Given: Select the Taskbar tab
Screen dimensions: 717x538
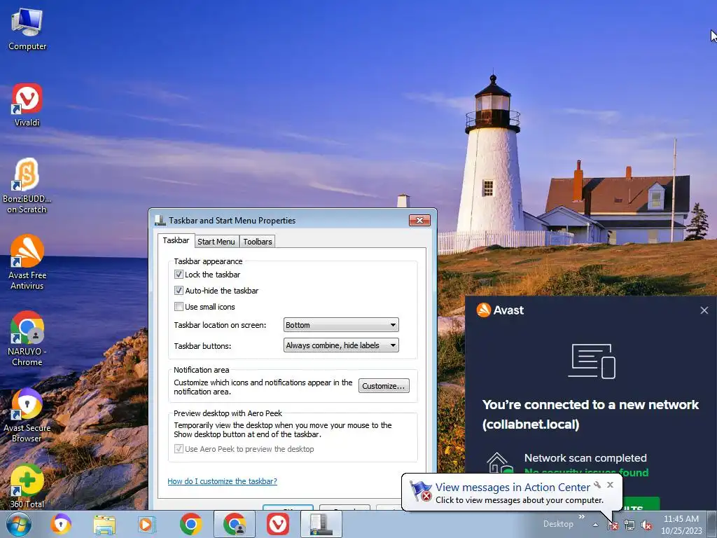Looking at the screenshot, I should point(176,241).
